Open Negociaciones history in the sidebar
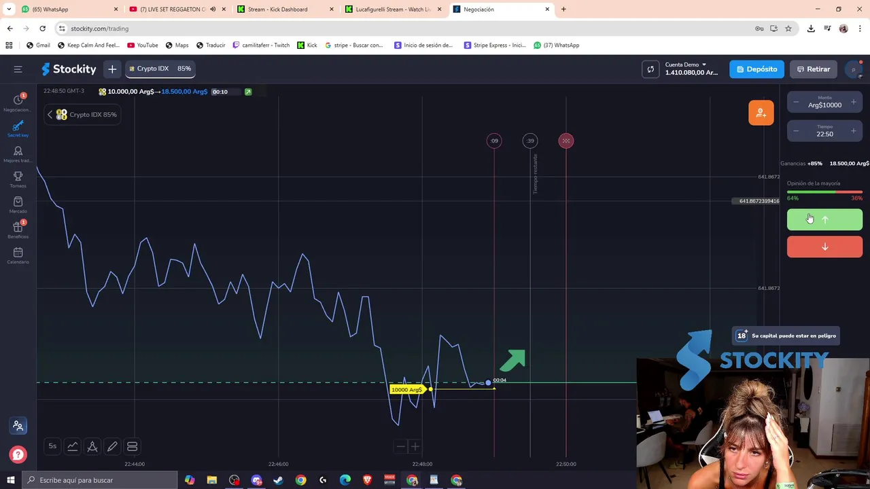The height and width of the screenshot is (489, 870). click(18, 103)
